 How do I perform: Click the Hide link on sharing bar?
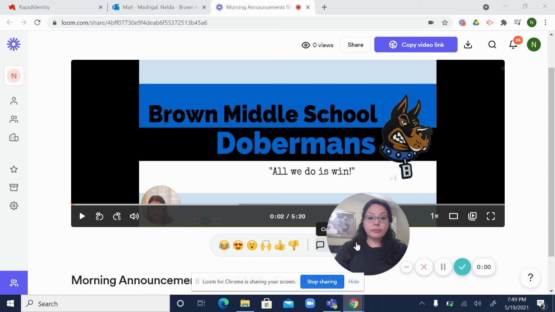354,282
